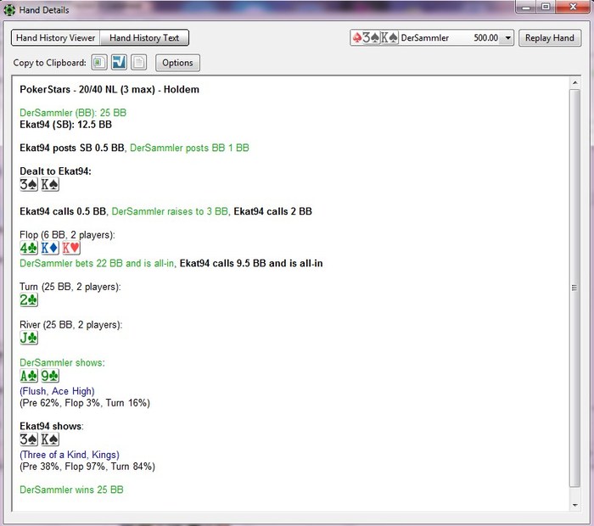Click the King of diamonds flop card
This screenshot has width=594, height=526.
point(49,248)
